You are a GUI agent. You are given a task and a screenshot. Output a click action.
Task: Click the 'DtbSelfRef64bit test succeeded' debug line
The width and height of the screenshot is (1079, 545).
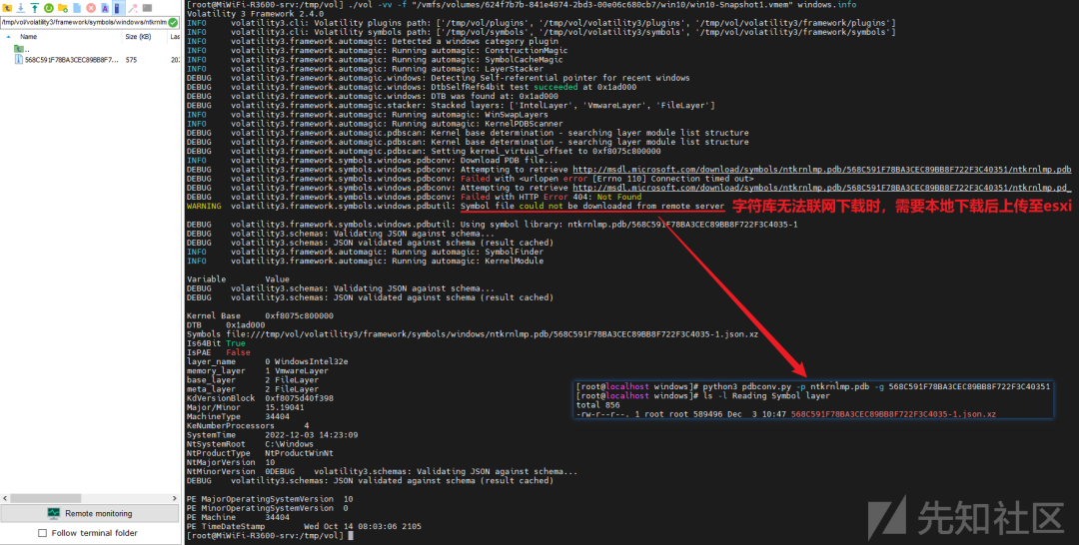(412, 87)
